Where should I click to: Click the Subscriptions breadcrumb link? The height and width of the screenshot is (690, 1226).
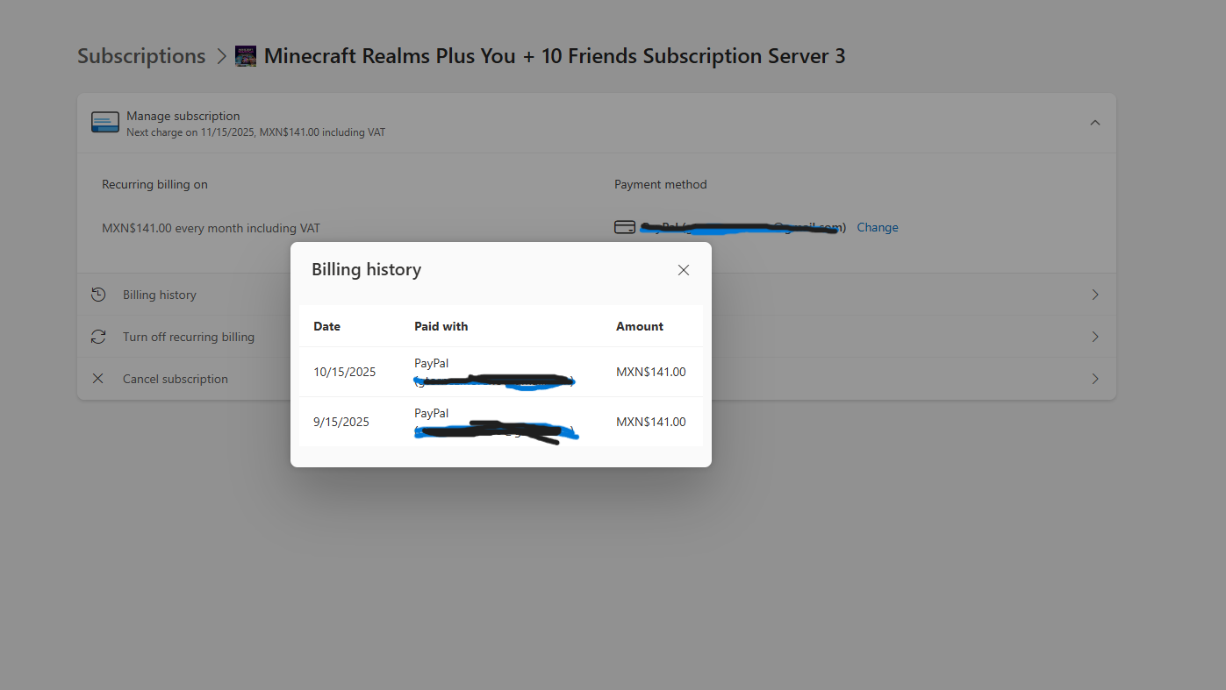pyautogui.click(x=141, y=56)
